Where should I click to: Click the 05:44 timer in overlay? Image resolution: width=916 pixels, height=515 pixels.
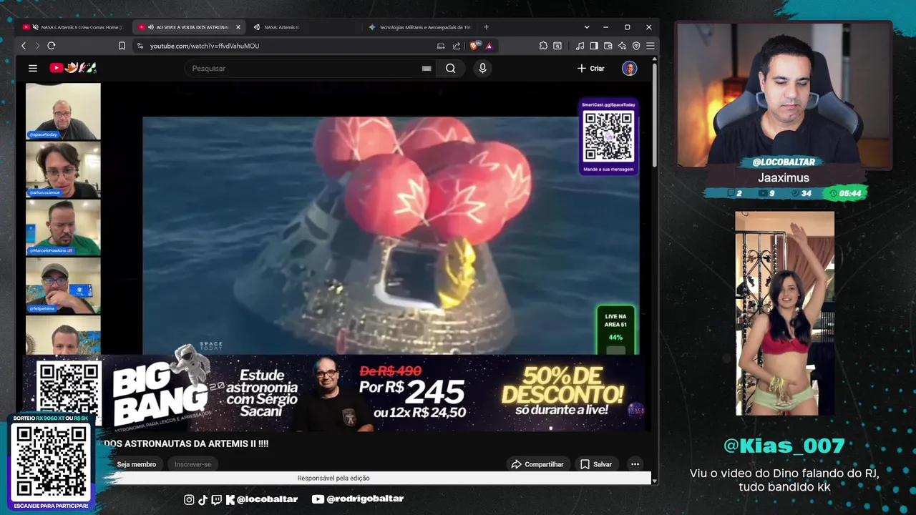(845, 193)
